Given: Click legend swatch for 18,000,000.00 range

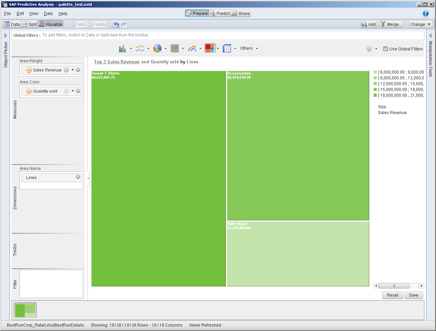Looking at the screenshot, I should [x=375, y=95].
